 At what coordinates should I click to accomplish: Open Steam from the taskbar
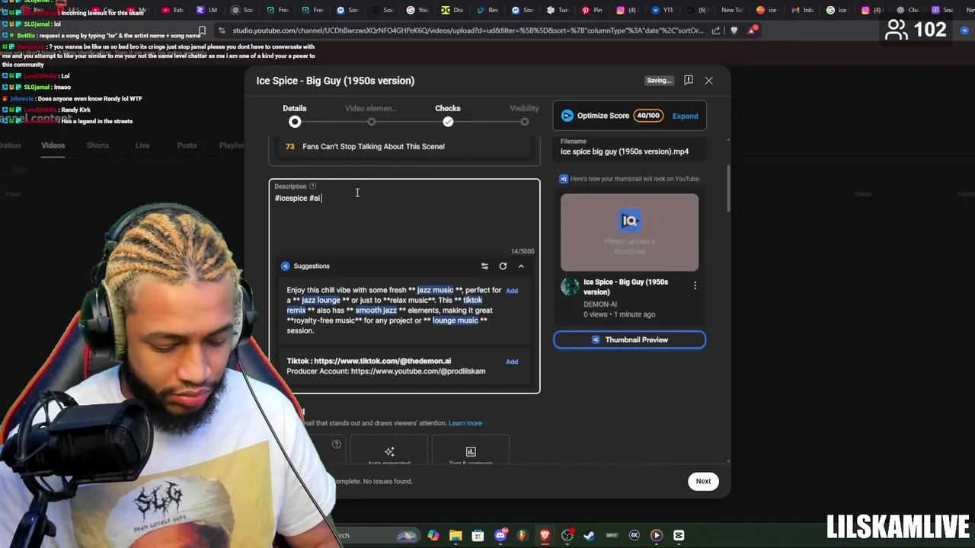point(590,535)
